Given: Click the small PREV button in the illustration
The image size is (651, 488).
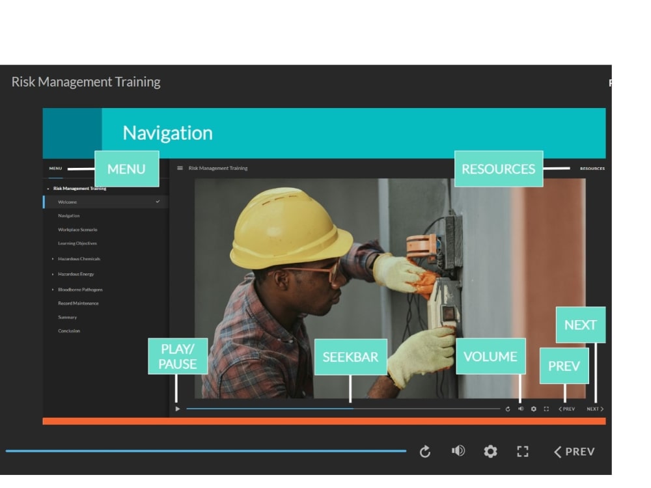Looking at the screenshot, I should [x=567, y=409].
